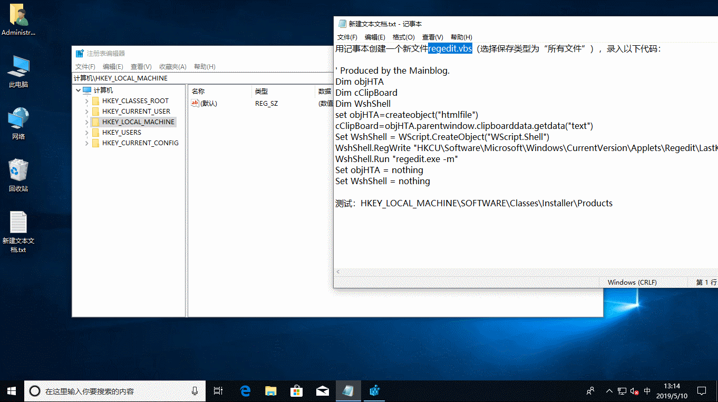Open the 回收站 recycle bin icon

click(x=18, y=176)
